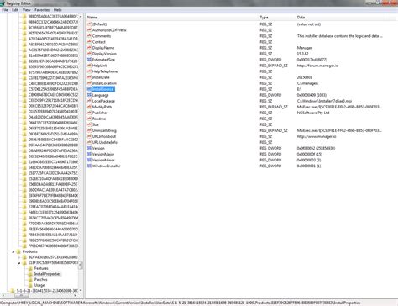Click the Comments value icon
This screenshot has width=398, height=306.
click(x=89, y=36)
